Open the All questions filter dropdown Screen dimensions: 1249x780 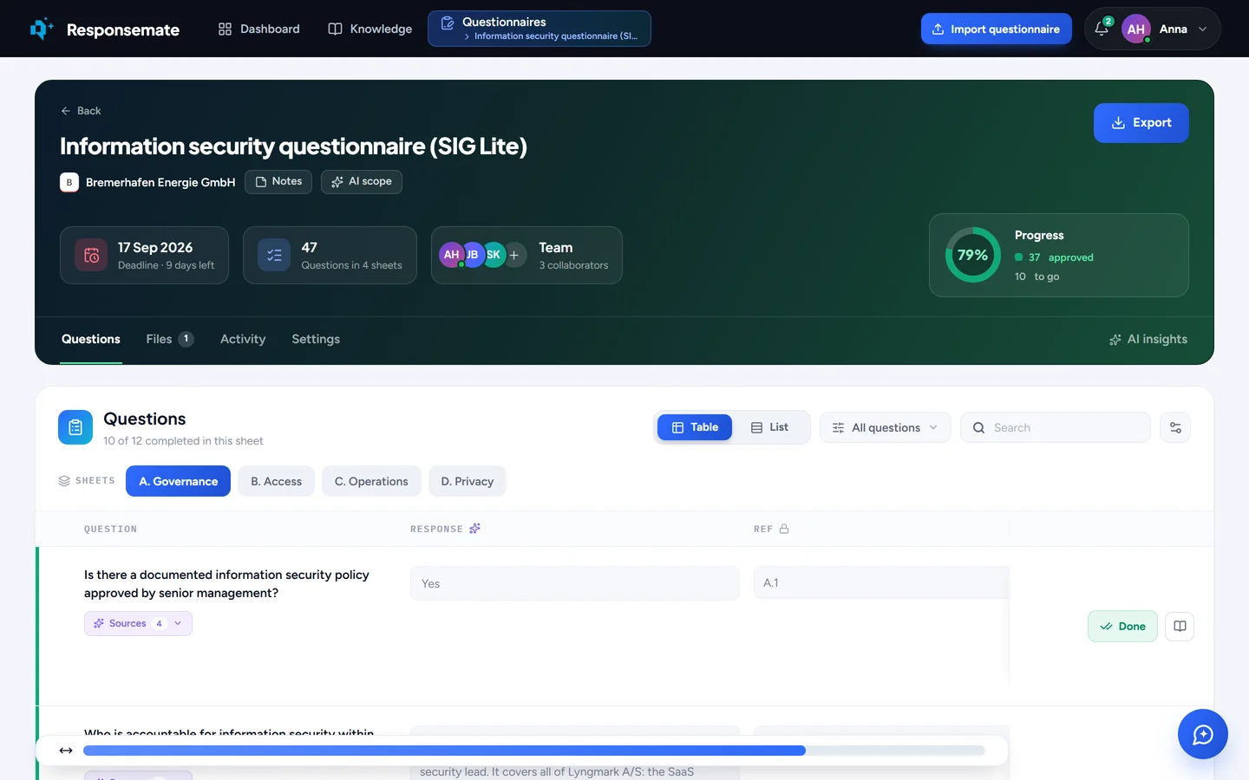[886, 427]
